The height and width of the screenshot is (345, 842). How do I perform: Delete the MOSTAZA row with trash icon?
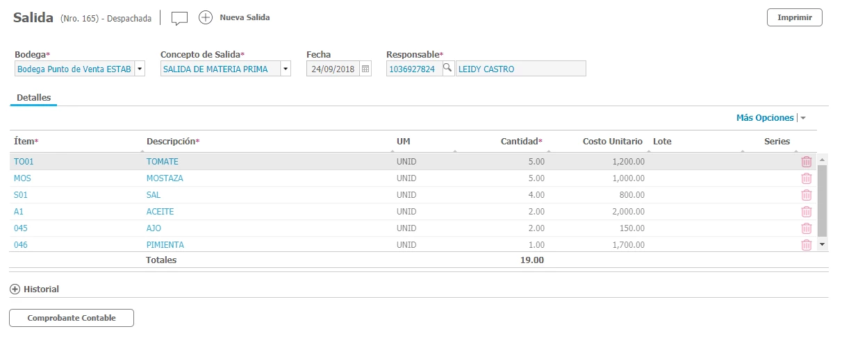806,178
